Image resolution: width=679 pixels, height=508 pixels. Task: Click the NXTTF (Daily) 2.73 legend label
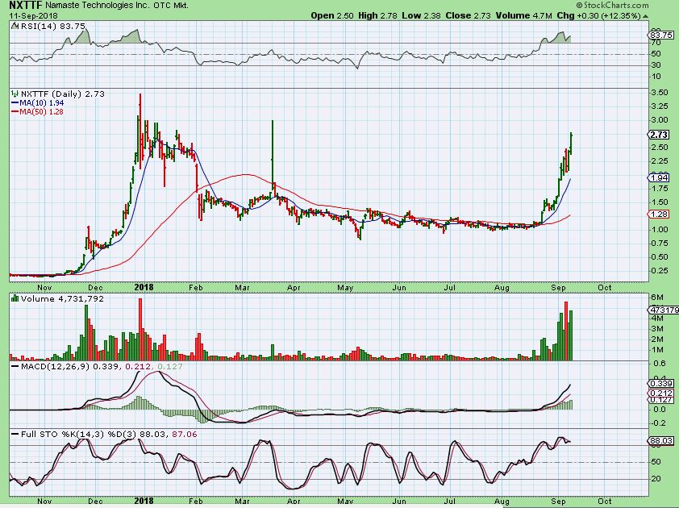tap(63, 94)
